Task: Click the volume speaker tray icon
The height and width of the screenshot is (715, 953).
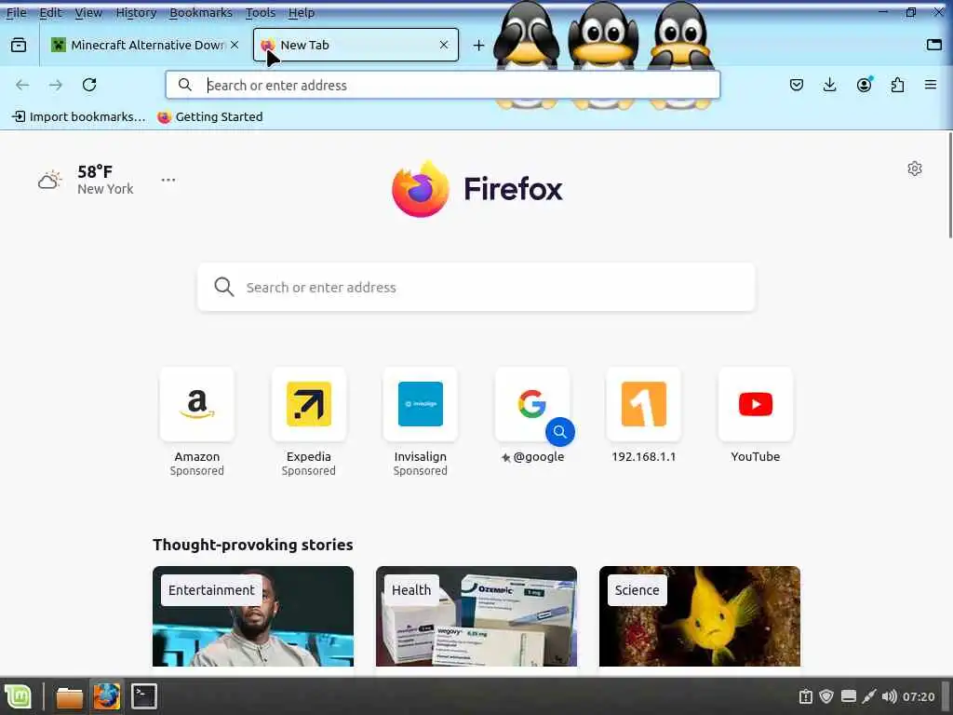Action: [x=889, y=696]
